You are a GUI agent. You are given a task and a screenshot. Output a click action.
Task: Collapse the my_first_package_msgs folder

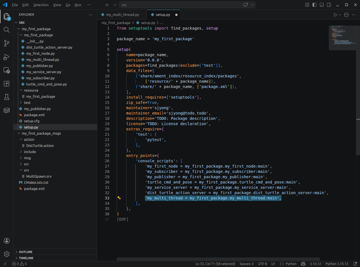pos(55,133)
